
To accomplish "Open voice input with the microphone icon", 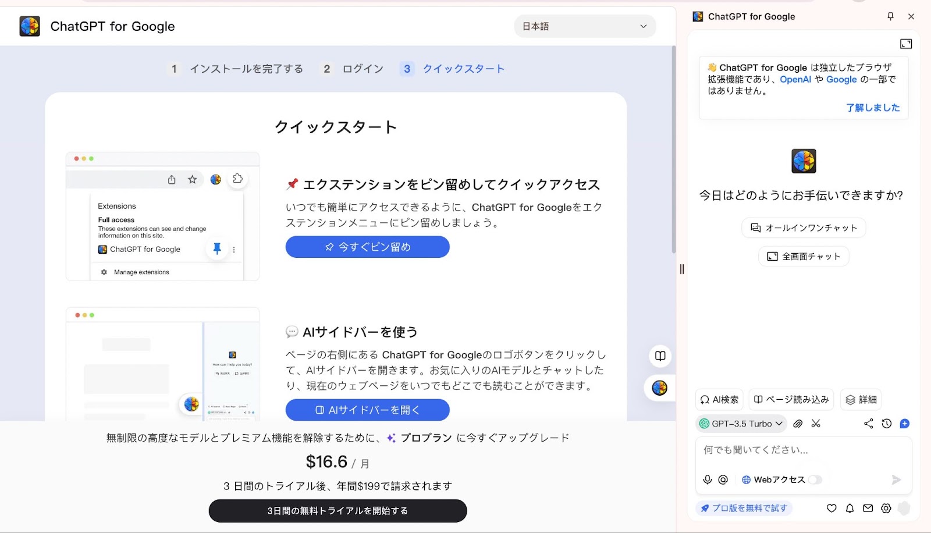I will point(707,479).
